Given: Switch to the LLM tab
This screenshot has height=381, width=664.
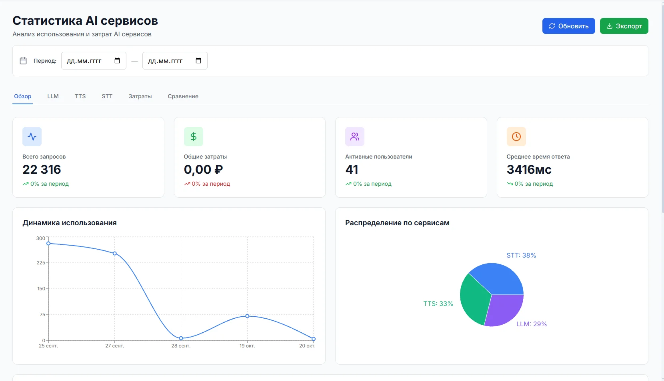Looking at the screenshot, I should (x=53, y=96).
